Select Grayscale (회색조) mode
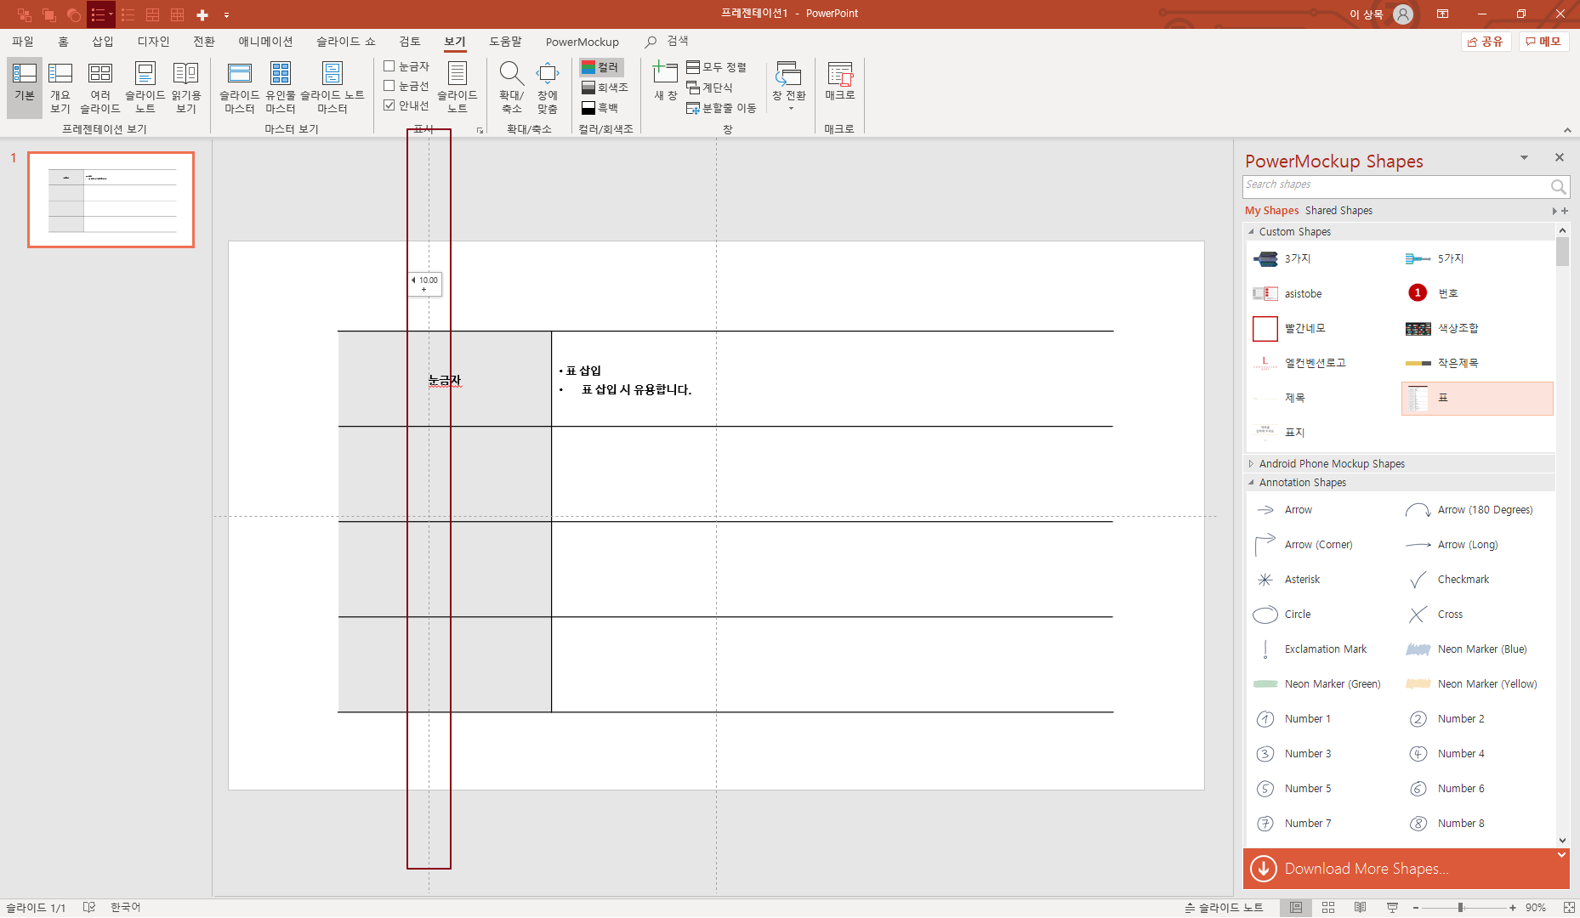1580x918 pixels. click(x=605, y=88)
